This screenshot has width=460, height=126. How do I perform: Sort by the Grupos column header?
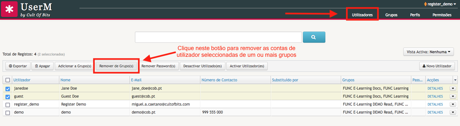coord(376,80)
